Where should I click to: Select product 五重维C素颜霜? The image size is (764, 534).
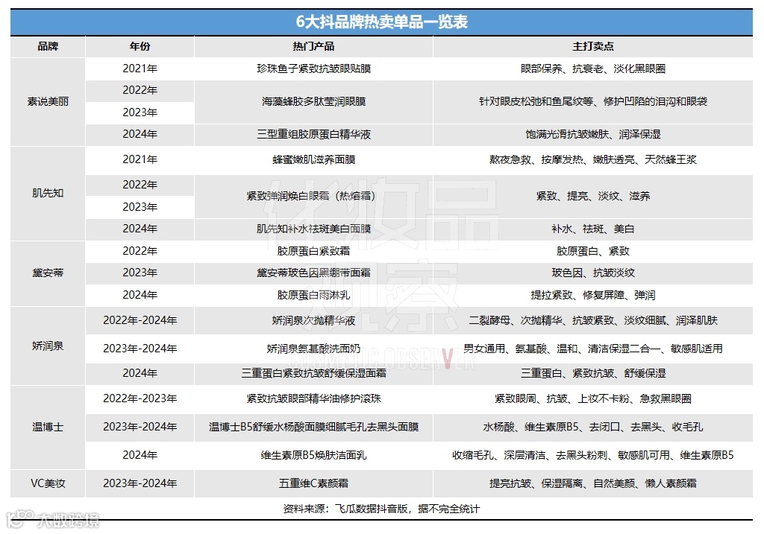314,483
